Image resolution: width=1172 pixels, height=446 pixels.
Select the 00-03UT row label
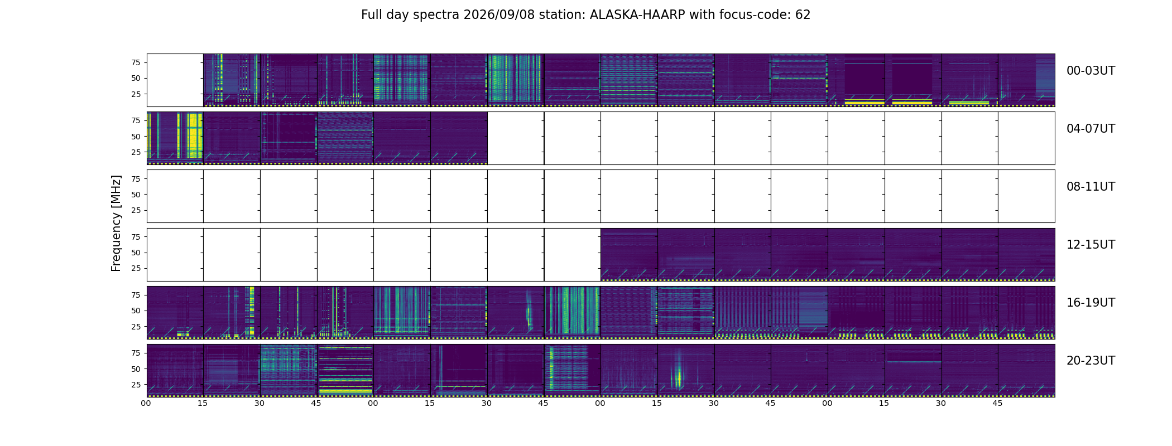coord(1091,71)
